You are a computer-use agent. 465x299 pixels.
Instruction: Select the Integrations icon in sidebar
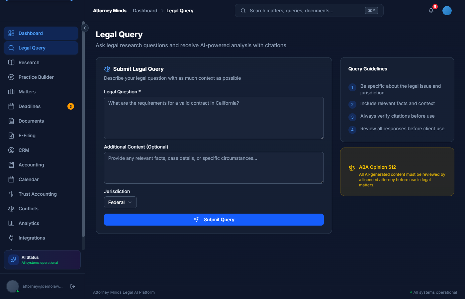tap(11, 238)
